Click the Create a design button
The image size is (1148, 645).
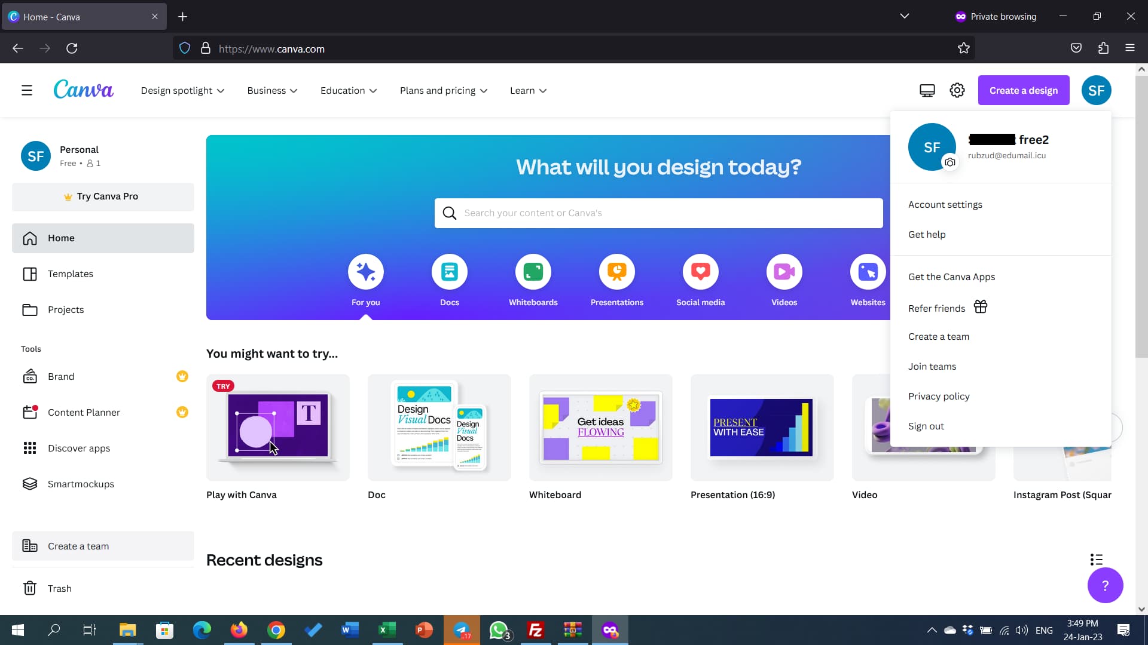pyautogui.click(x=1023, y=91)
